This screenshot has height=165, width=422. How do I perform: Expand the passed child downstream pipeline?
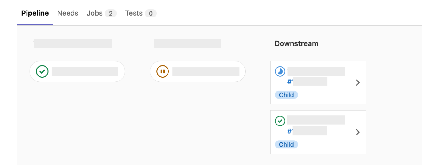click(x=357, y=132)
